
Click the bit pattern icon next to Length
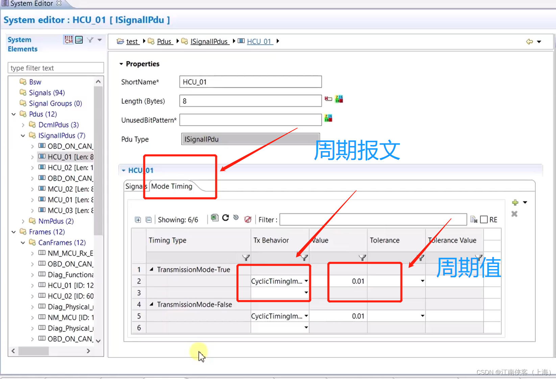pyautogui.click(x=339, y=99)
